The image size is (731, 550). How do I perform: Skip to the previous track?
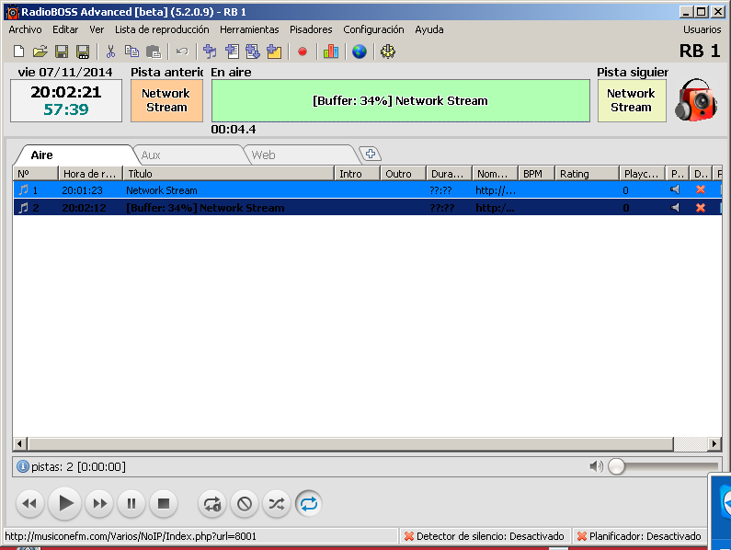[29, 504]
